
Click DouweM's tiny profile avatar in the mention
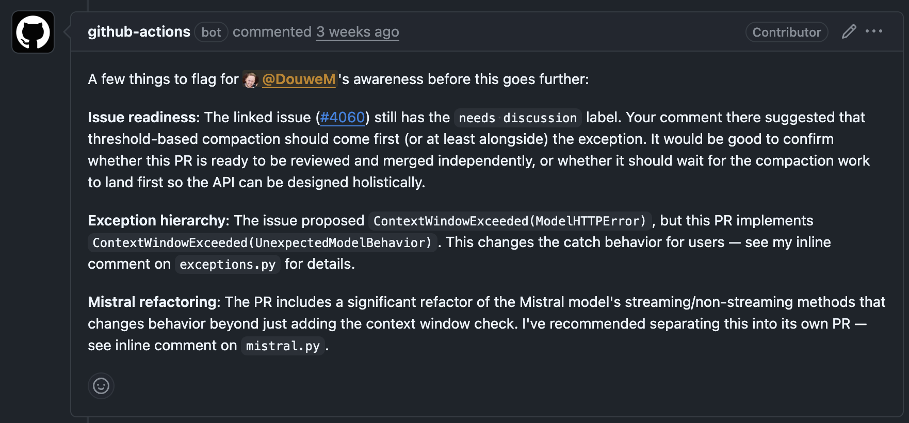tap(251, 80)
